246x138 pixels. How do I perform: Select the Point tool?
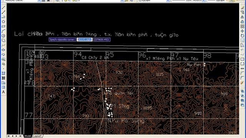(3, 69)
